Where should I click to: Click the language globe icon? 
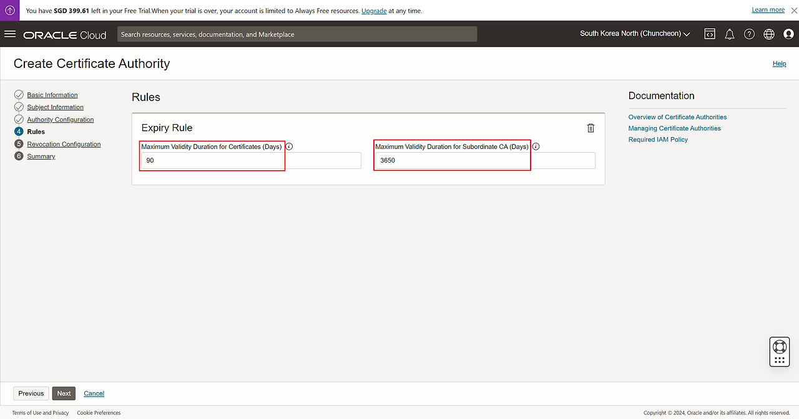point(769,34)
